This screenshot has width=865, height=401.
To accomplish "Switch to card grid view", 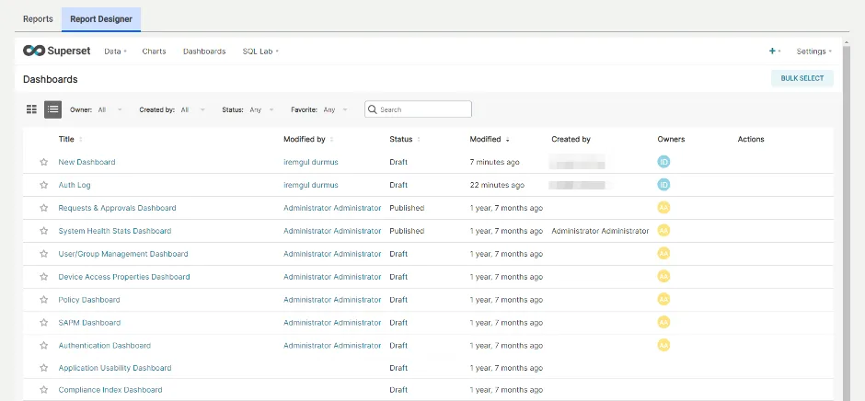I will [x=31, y=109].
